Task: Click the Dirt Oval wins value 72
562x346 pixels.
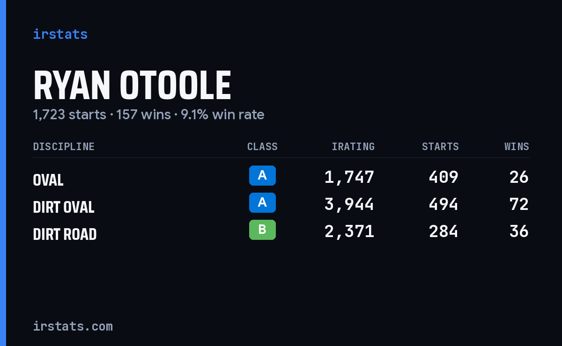Action: (519, 204)
